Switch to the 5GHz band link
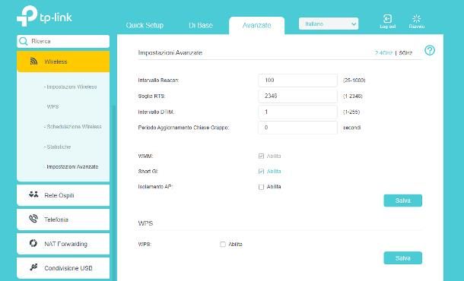The width and height of the screenshot is (464, 281). (405, 53)
